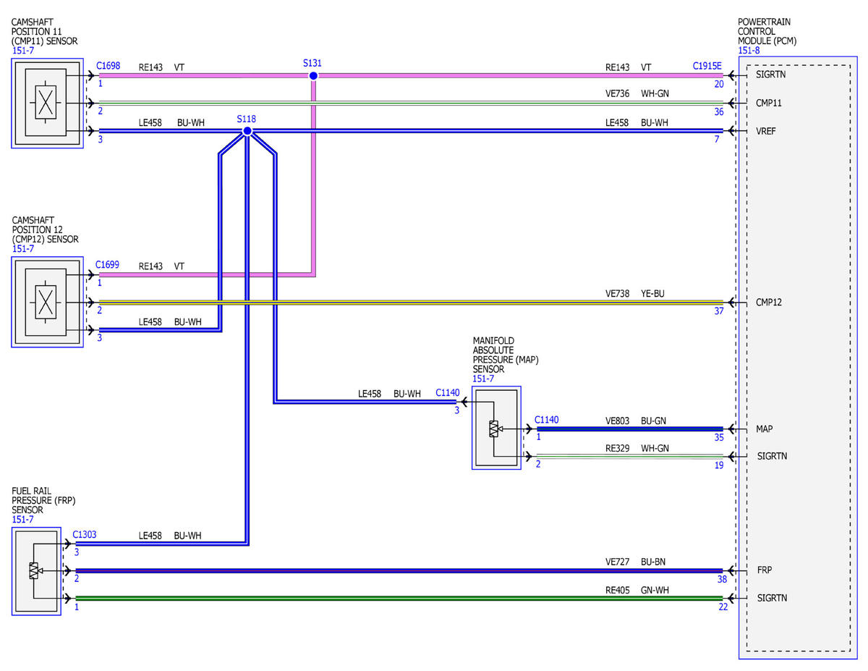Select the MAP sensor component symbol

[496, 428]
